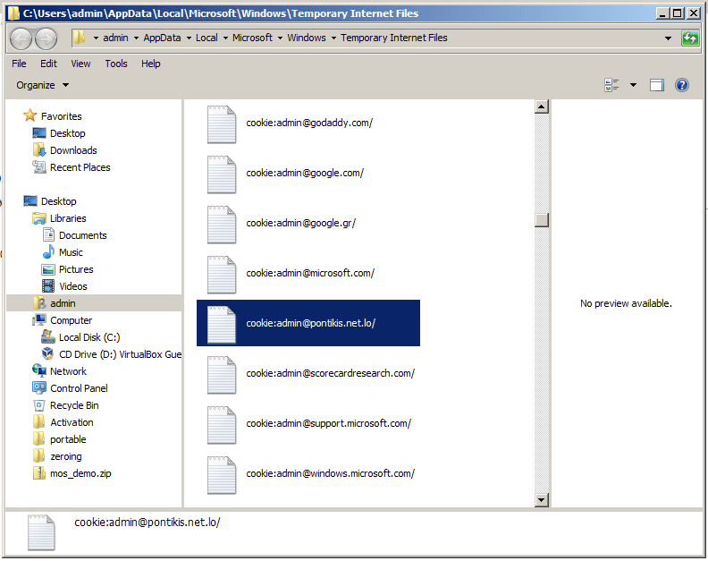The image size is (708, 561).
Task: Click the Microsoft breadcrumb segment
Action: 252,38
